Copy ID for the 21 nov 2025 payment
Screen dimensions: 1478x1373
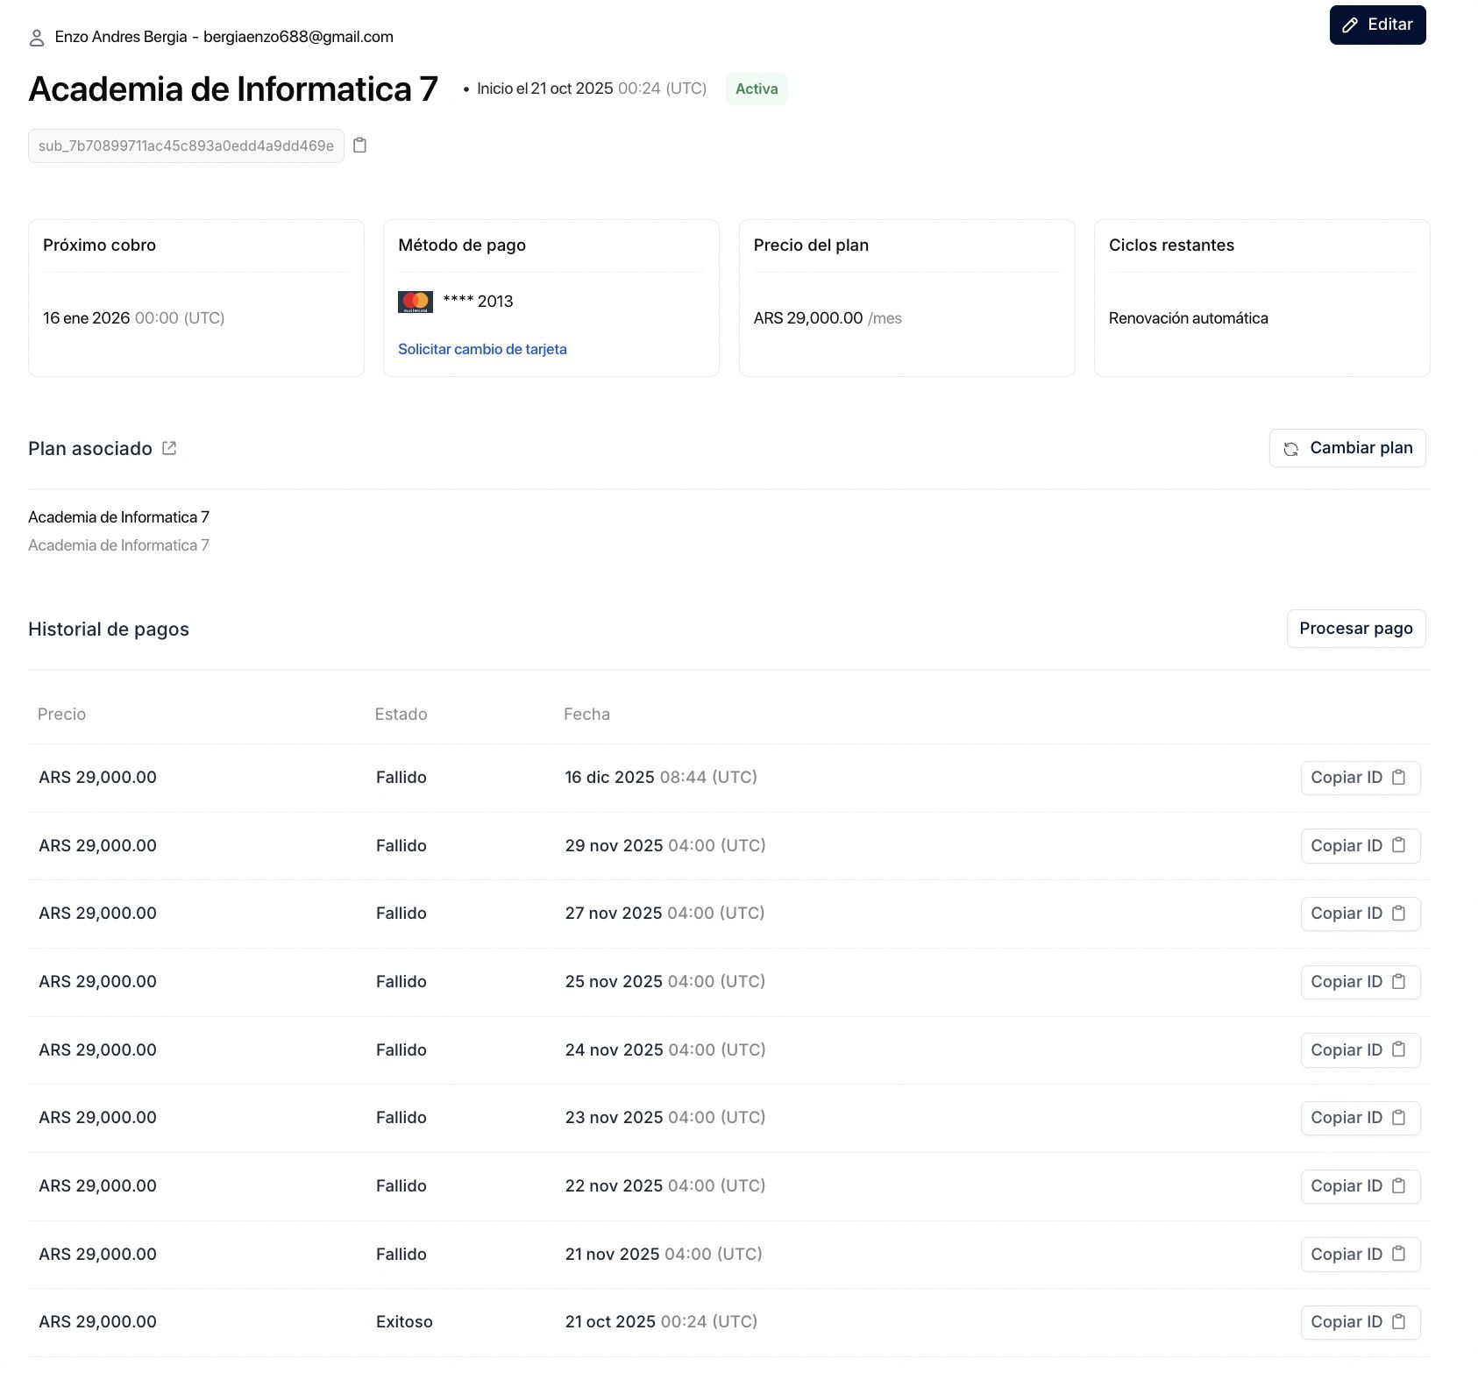(x=1361, y=1255)
